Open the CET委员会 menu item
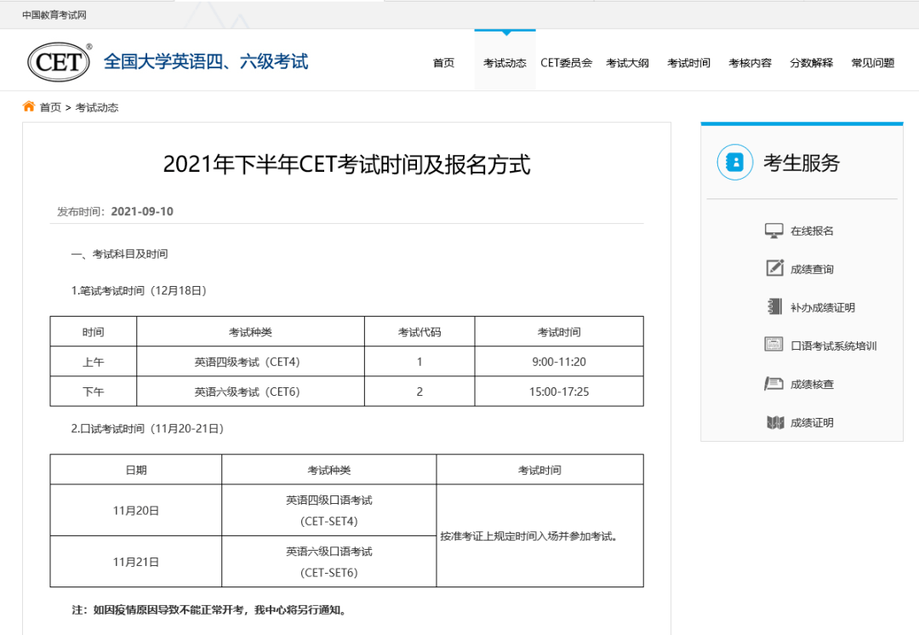The image size is (919, 635). [x=566, y=63]
